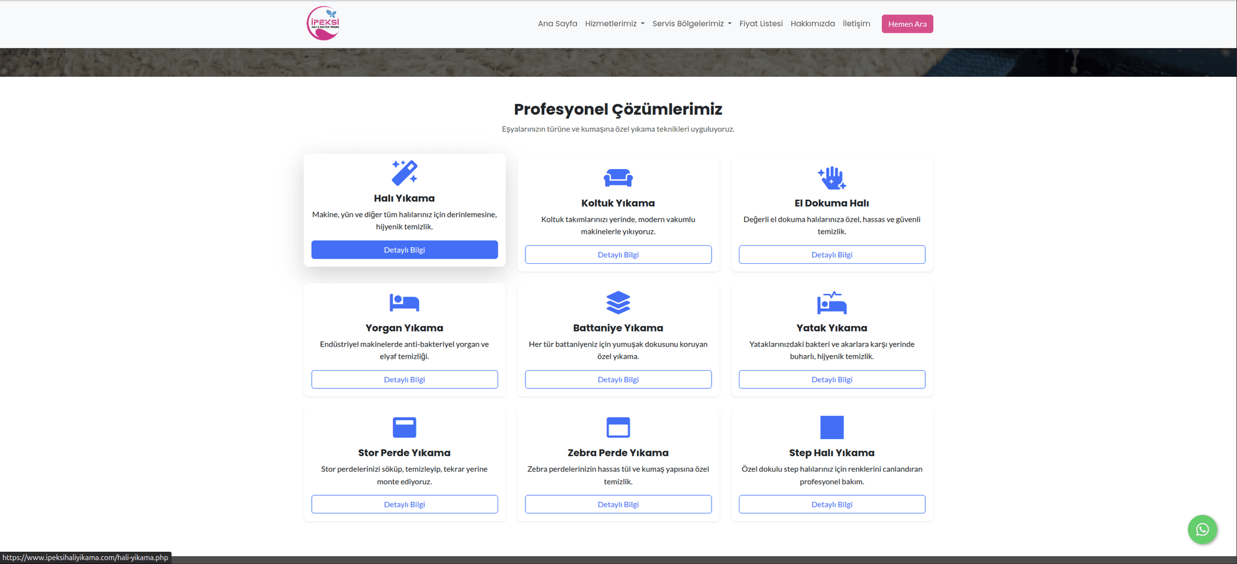Click the description 'Makine, yün ve diğer' text
The image size is (1237, 564).
[x=404, y=220]
